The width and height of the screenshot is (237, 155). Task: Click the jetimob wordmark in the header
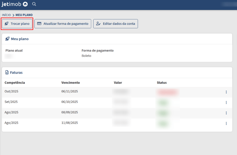(11, 4)
